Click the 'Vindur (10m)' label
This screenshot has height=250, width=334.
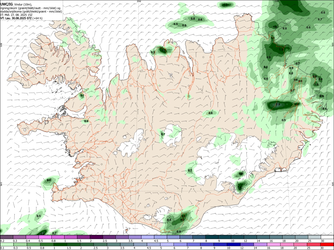[x=23, y=5]
